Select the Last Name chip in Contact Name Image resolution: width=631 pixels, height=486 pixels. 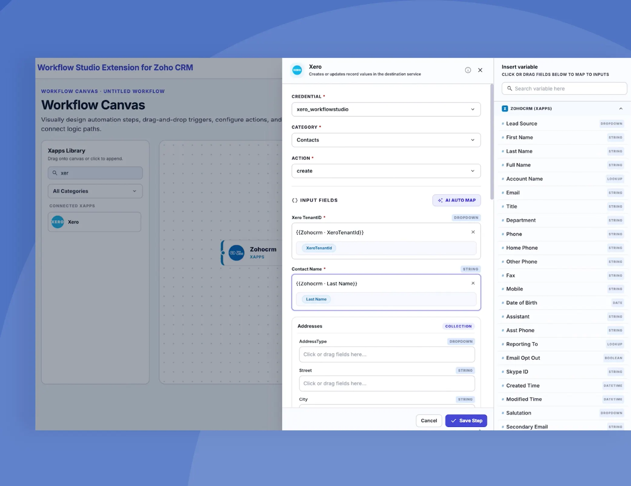pos(316,299)
